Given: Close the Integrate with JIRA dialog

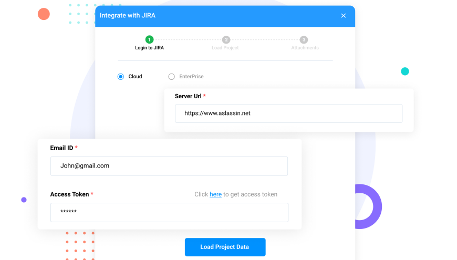Looking at the screenshot, I should [x=344, y=16].
